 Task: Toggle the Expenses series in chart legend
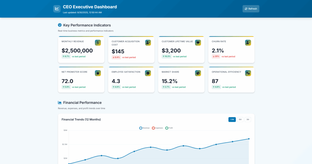[x=158, y=128]
